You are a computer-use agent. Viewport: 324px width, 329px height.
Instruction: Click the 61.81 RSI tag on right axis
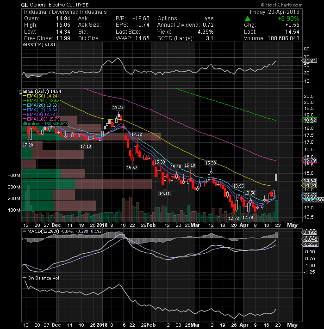point(310,61)
